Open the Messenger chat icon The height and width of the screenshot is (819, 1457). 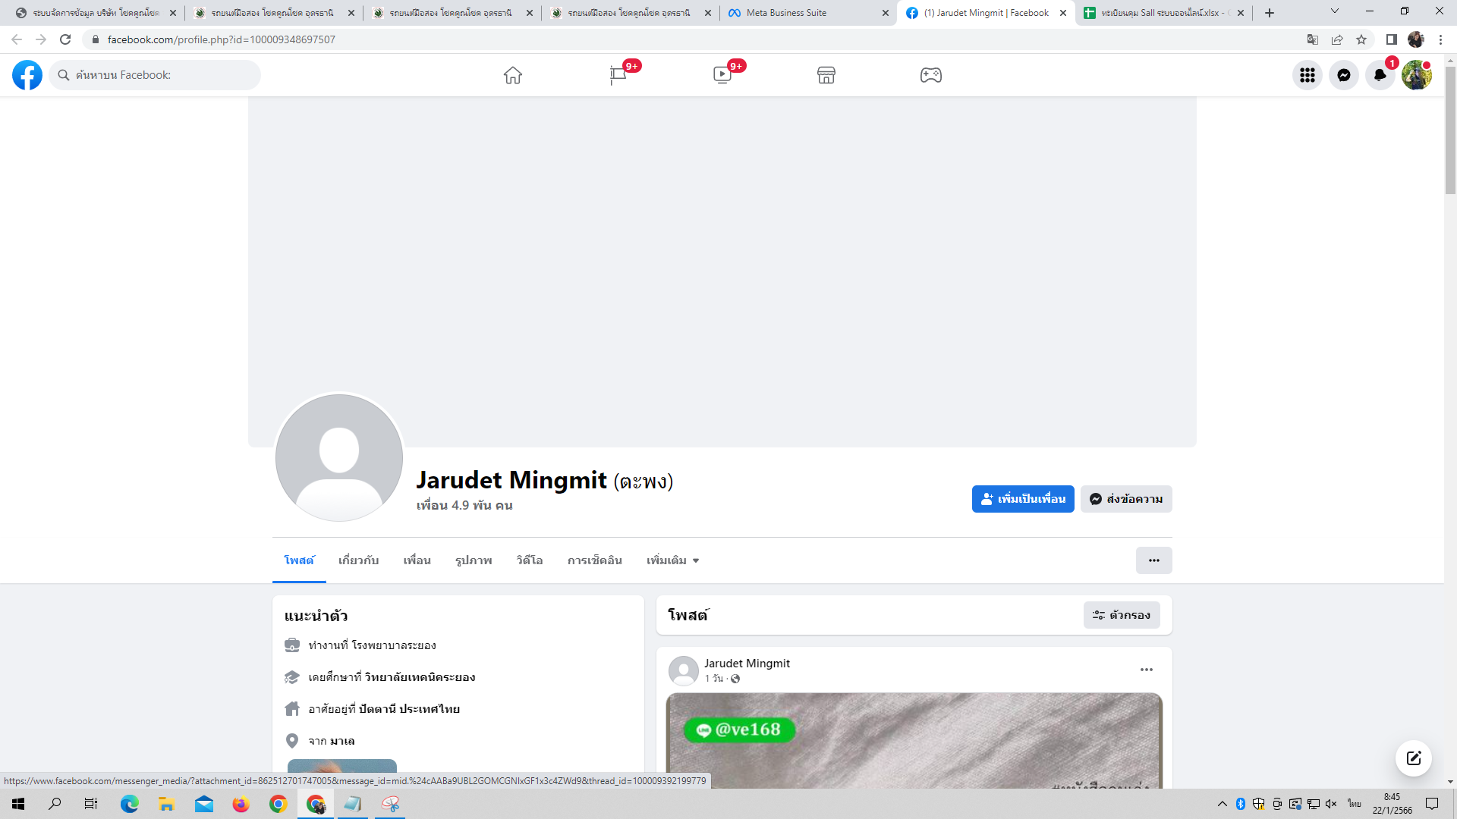[x=1344, y=75]
